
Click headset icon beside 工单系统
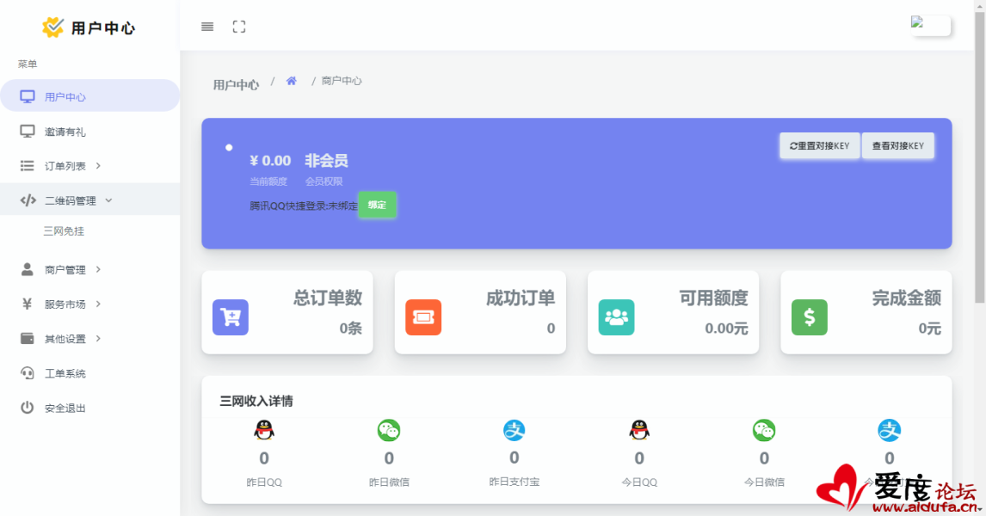coord(27,372)
